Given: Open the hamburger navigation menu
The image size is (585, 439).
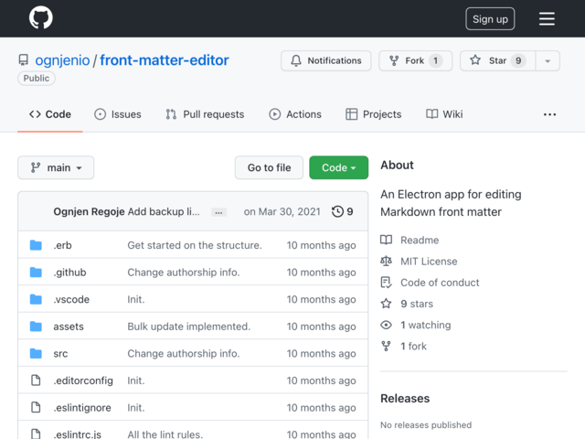Looking at the screenshot, I should [547, 18].
